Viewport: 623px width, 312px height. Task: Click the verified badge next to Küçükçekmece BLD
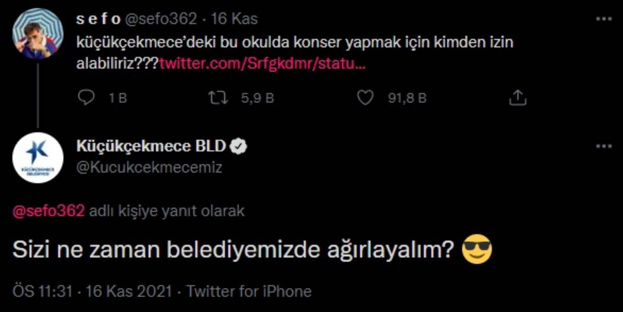238,146
